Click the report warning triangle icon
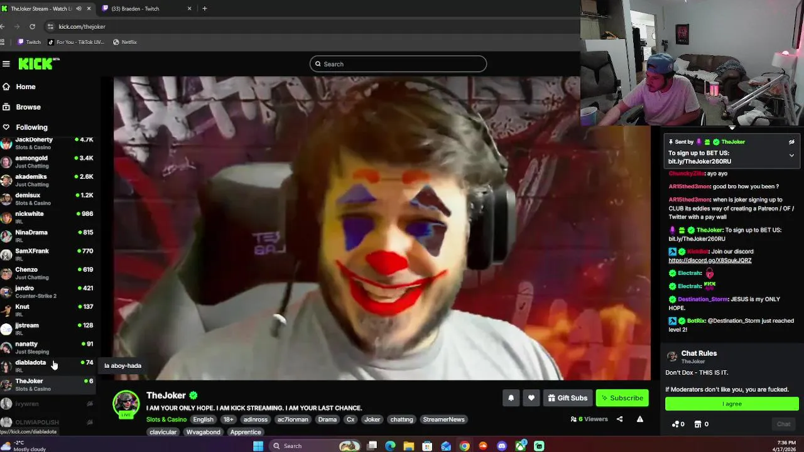 pyautogui.click(x=640, y=419)
